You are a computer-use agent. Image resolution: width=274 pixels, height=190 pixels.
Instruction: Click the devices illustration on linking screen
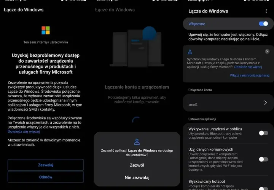click(137, 47)
